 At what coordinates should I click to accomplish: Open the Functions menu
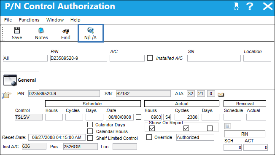pos(29,20)
